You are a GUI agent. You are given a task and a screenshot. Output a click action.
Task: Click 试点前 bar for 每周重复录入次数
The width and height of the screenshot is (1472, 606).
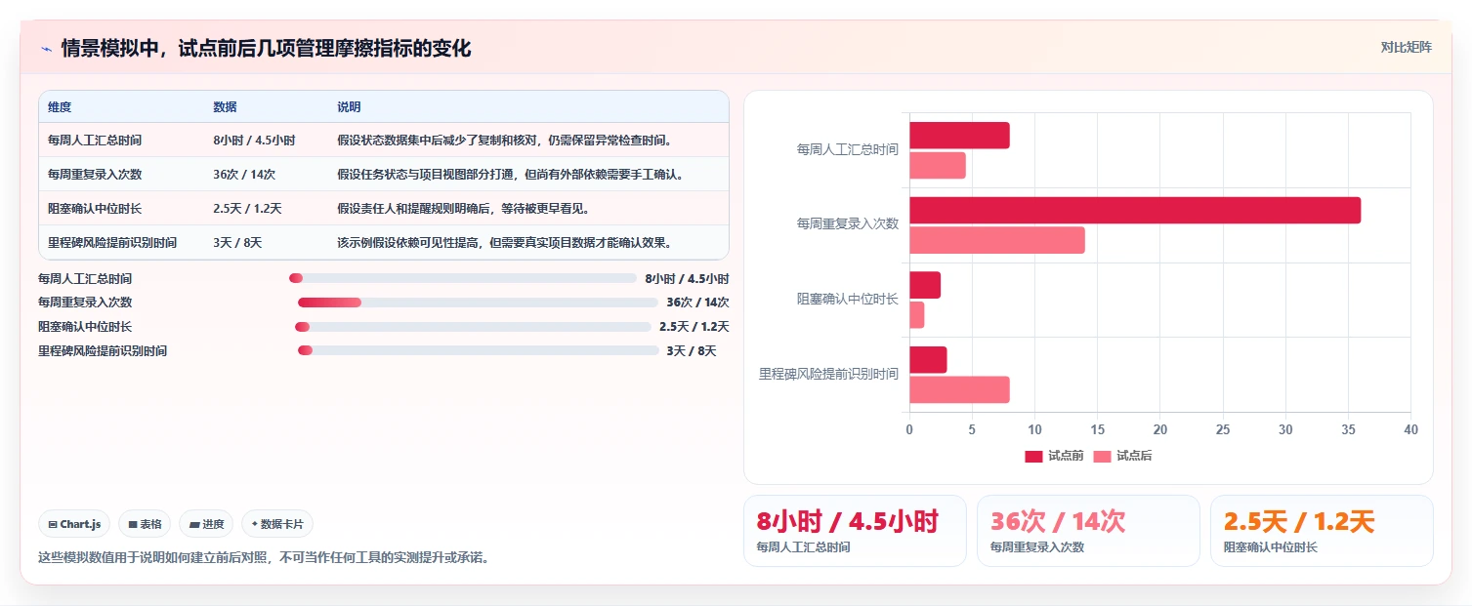tap(1135, 211)
